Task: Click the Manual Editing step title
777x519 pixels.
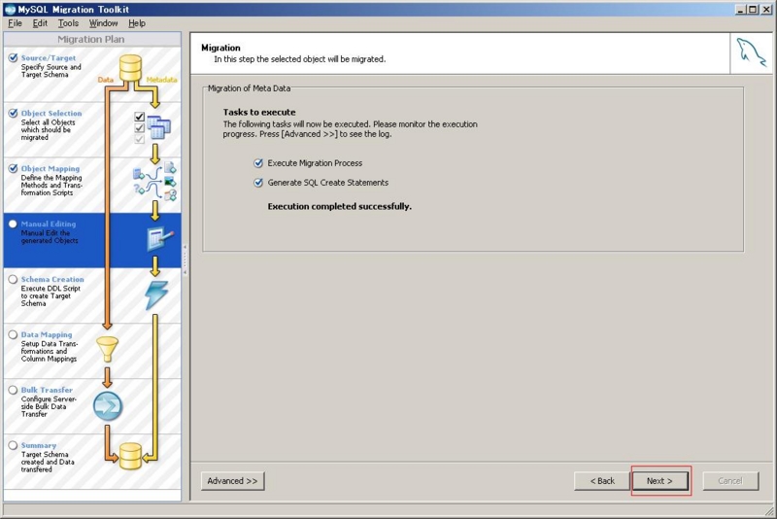Action: pyautogui.click(x=48, y=225)
